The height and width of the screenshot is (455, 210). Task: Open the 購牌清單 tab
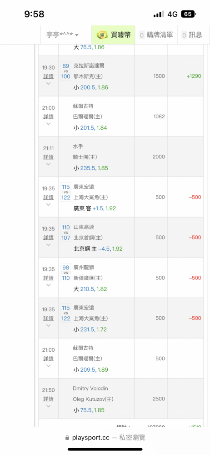tap(156, 35)
